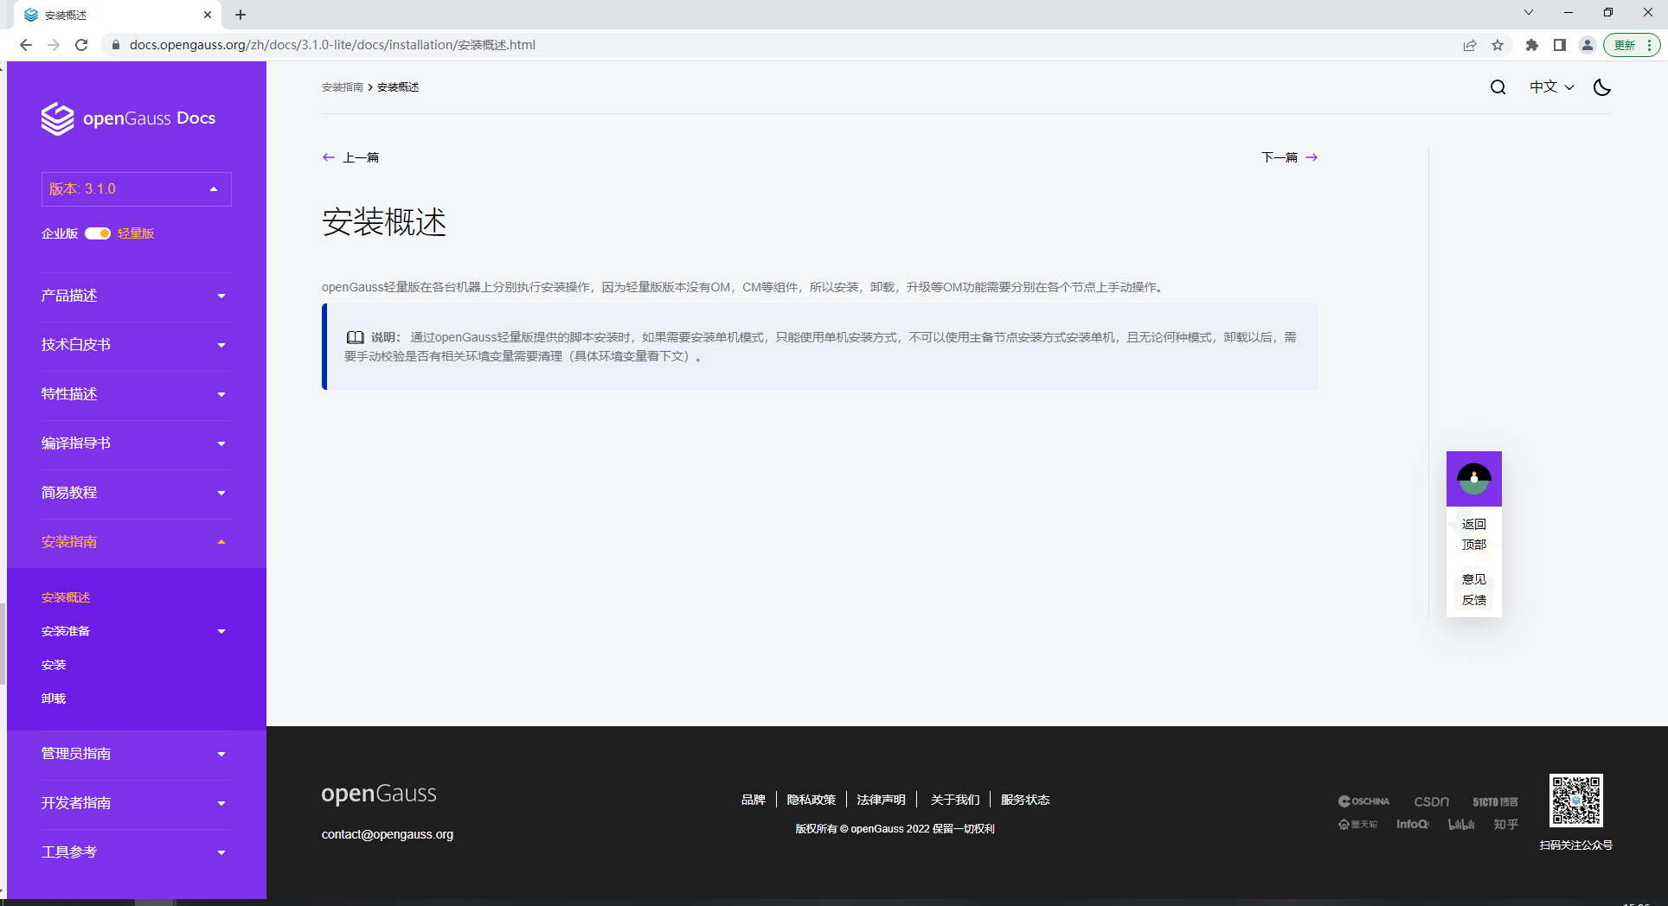Open the docs search magnifier icon
The image size is (1668, 906).
coord(1498,87)
